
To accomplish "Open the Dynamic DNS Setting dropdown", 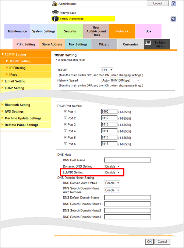I will point(112,166).
